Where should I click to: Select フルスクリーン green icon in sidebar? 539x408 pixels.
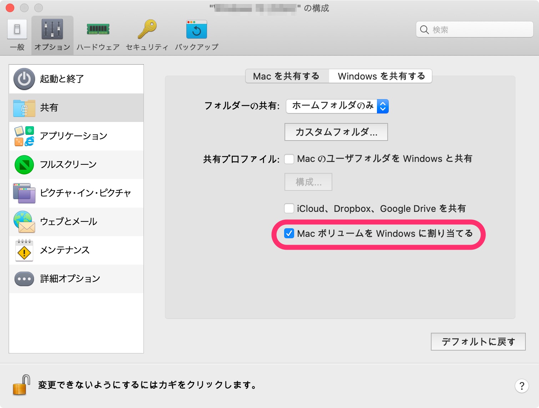24,164
